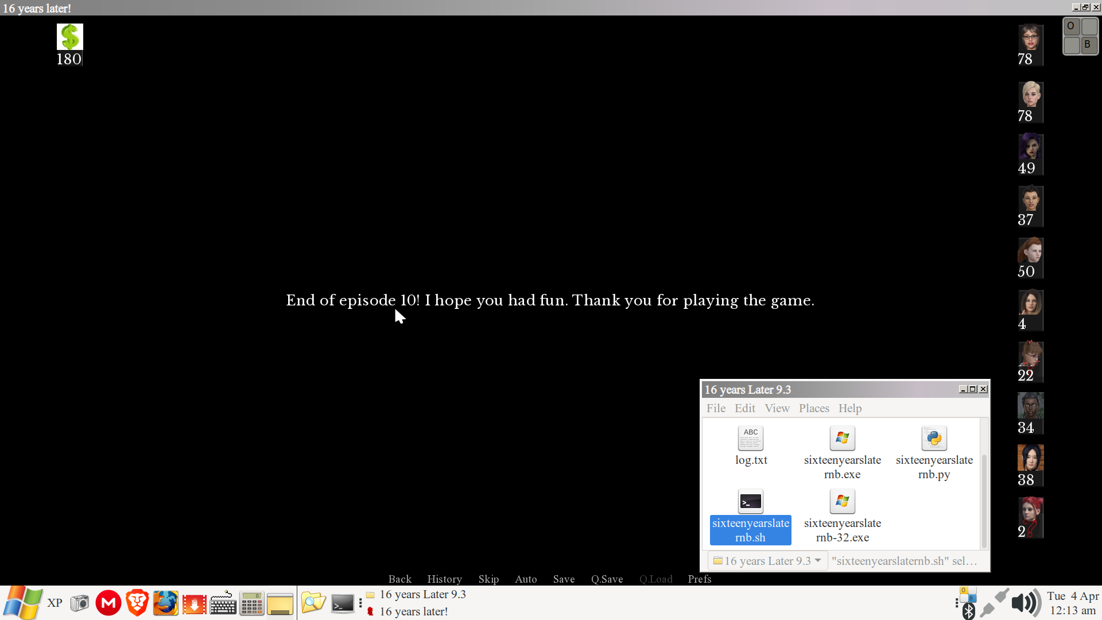The width and height of the screenshot is (1102, 620).
Task: Click the Prefs button in quick menu
Action: pos(699,579)
